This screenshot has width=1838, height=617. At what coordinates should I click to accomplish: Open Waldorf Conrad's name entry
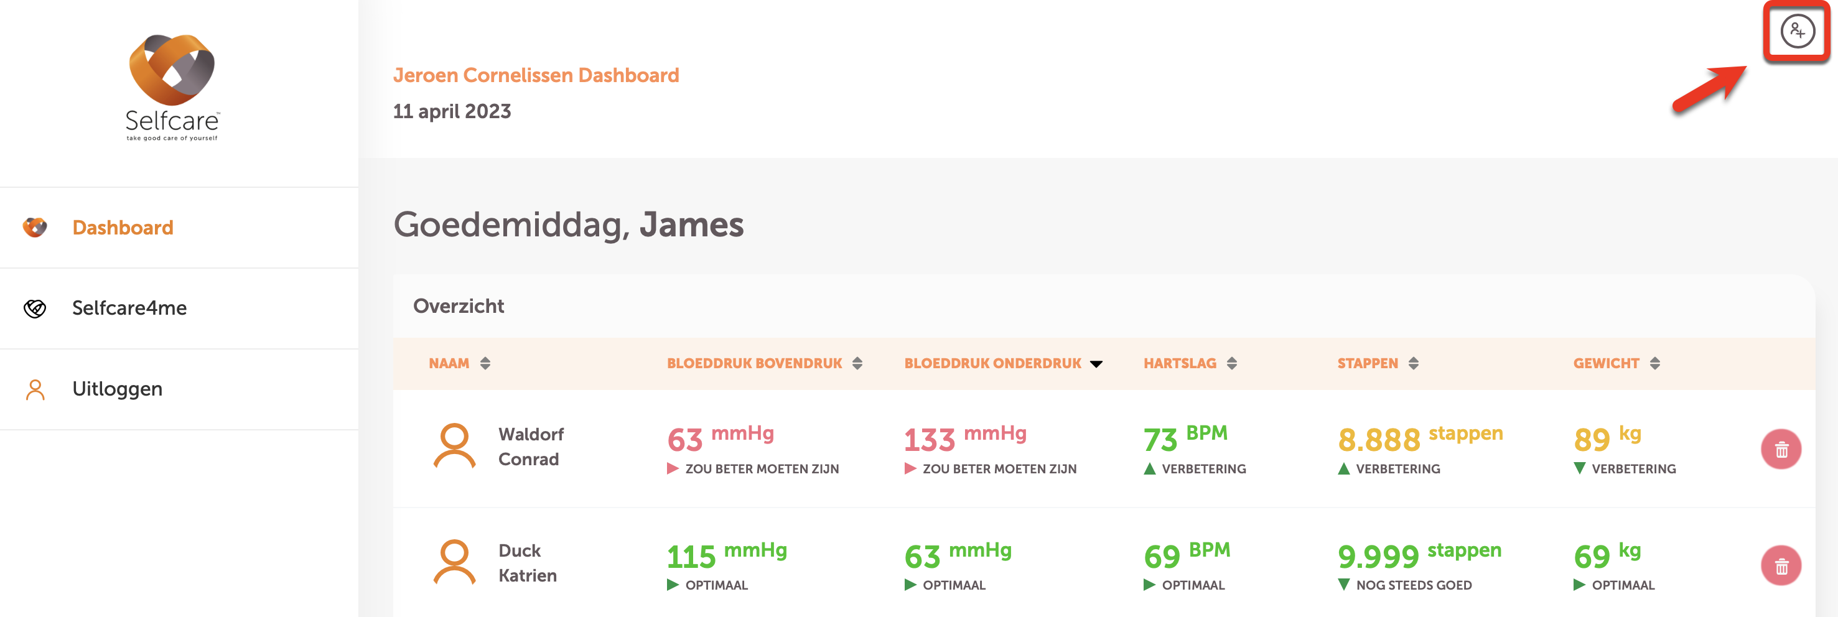coord(530,447)
